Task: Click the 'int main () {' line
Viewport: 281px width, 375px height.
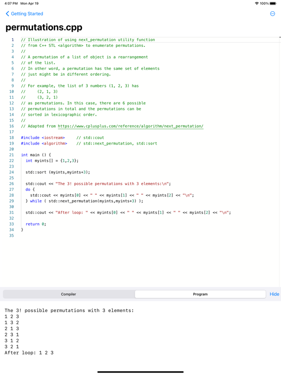Action: click(x=36, y=155)
